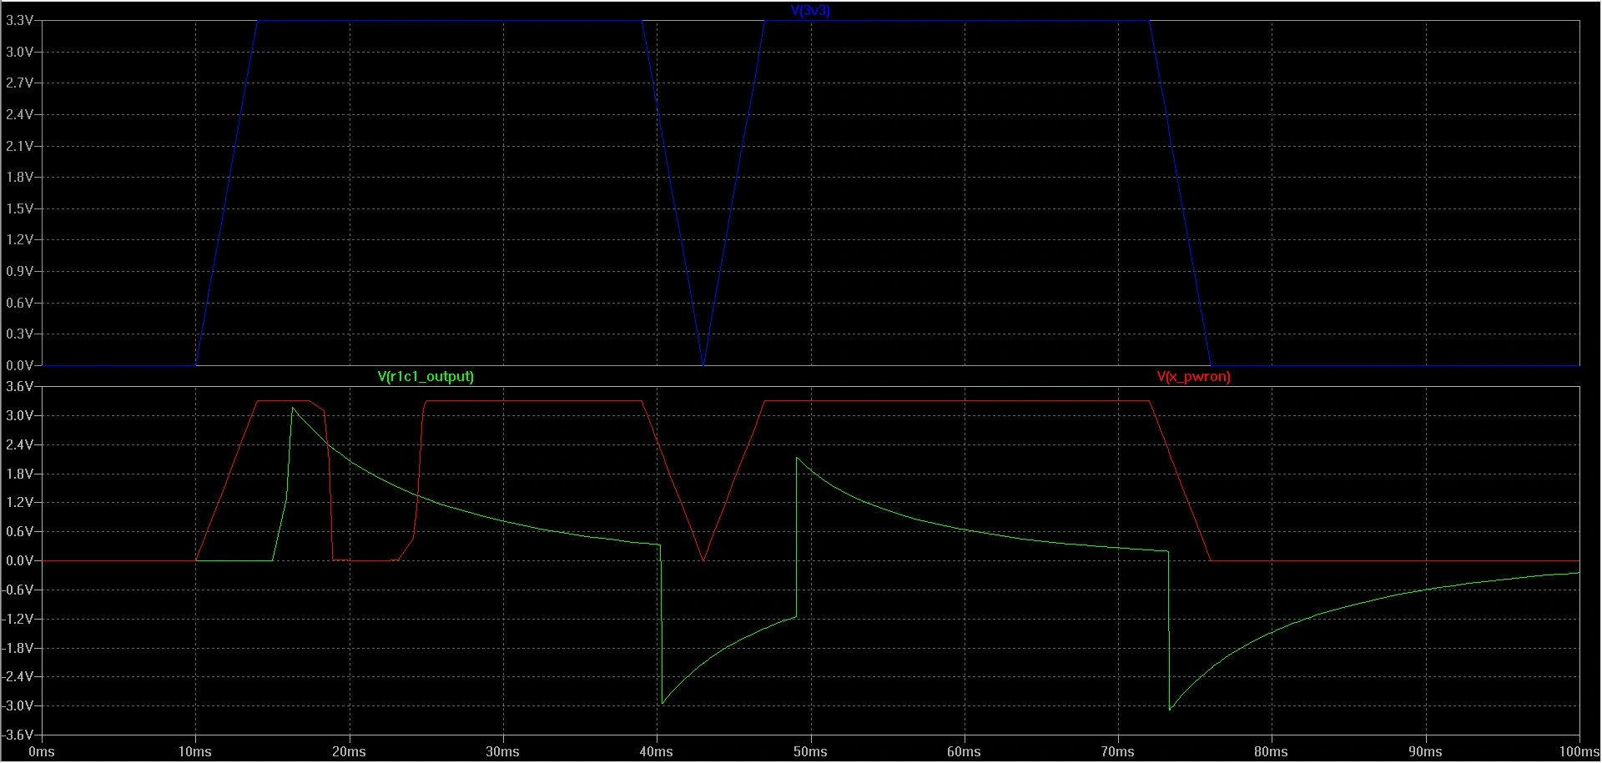Click the 0.0V label on upper pane axis

[19, 365]
